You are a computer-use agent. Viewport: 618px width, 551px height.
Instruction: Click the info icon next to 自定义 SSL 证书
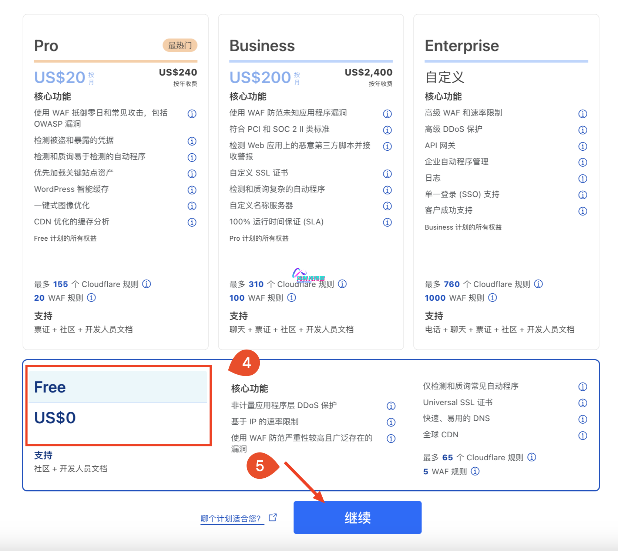(x=387, y=174)
